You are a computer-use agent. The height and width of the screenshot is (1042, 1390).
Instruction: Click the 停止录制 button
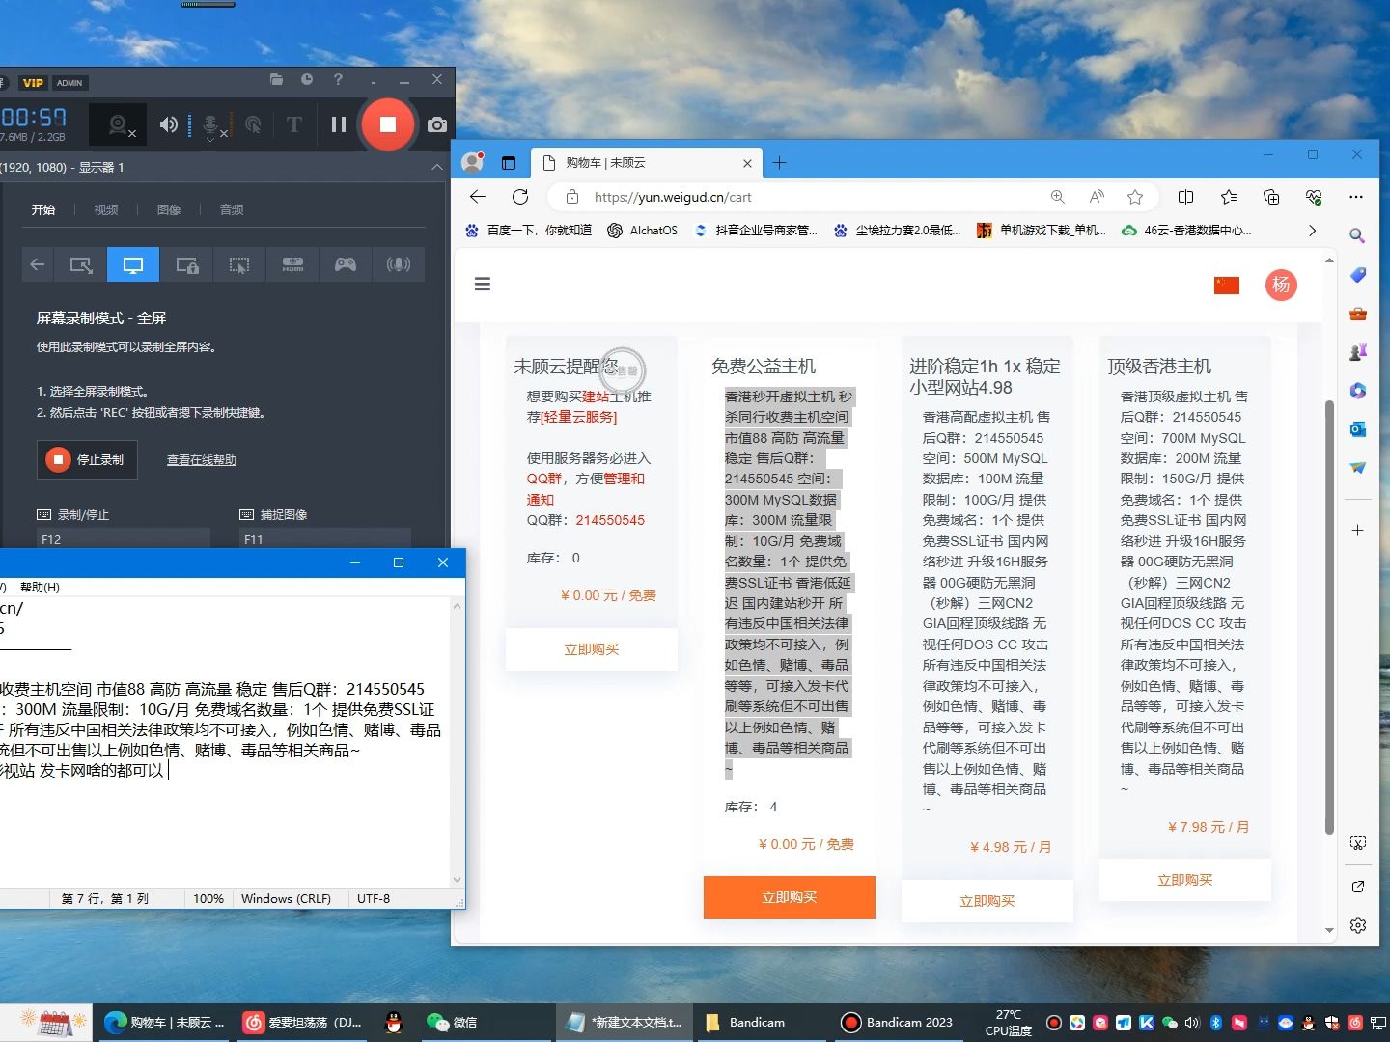tap(87, 459)
